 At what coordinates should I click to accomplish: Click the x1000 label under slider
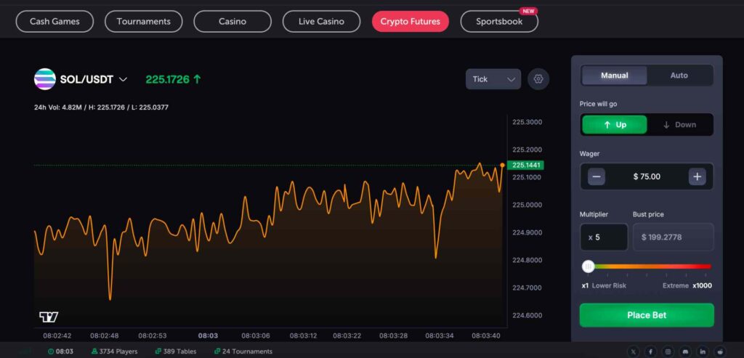coord(702,285)
